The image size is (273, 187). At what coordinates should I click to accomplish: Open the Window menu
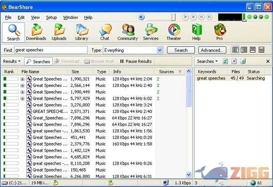[x=71, y=17]
